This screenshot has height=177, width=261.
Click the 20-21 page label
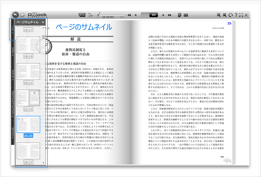[28, 83]
